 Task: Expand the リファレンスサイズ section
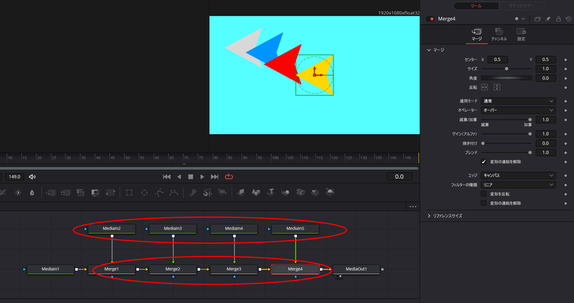click(429, 216)
